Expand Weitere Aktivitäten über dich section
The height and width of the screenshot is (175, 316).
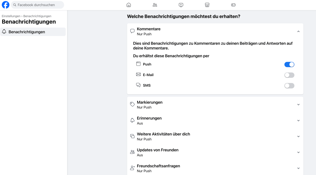pyautogui.click(x=215, y=136)
